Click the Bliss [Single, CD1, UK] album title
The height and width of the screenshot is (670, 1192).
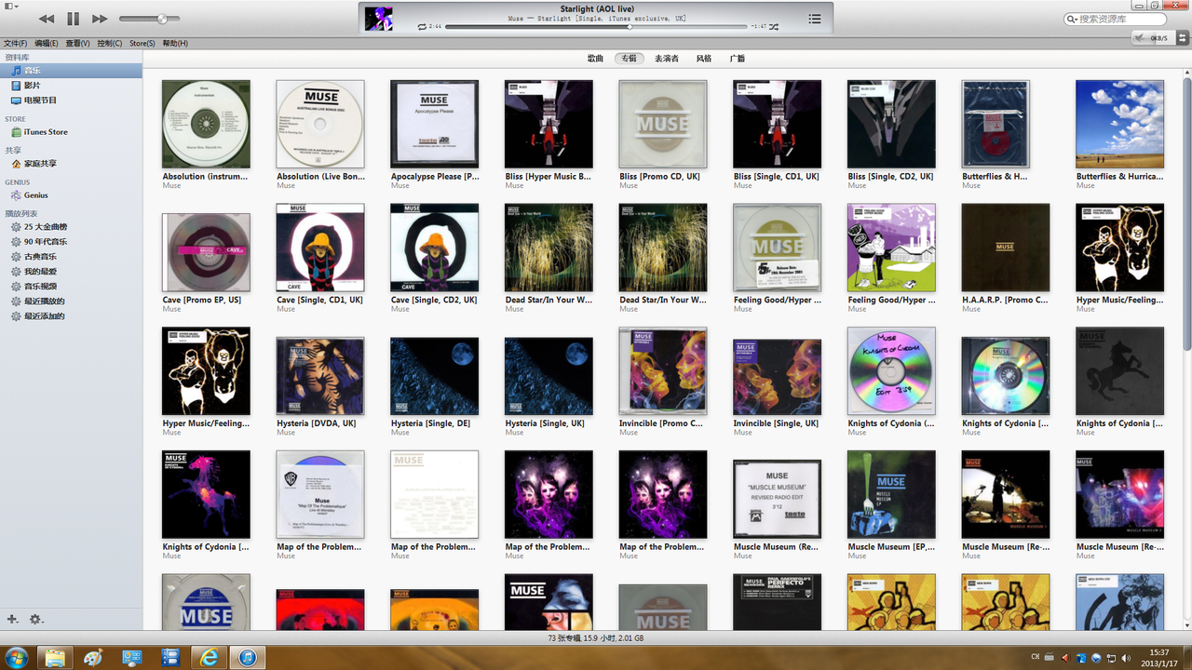776,177
